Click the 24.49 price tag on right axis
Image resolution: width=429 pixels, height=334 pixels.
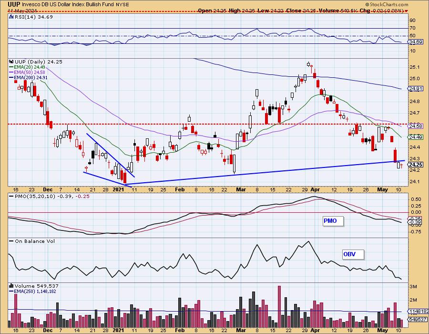[415, 137]
